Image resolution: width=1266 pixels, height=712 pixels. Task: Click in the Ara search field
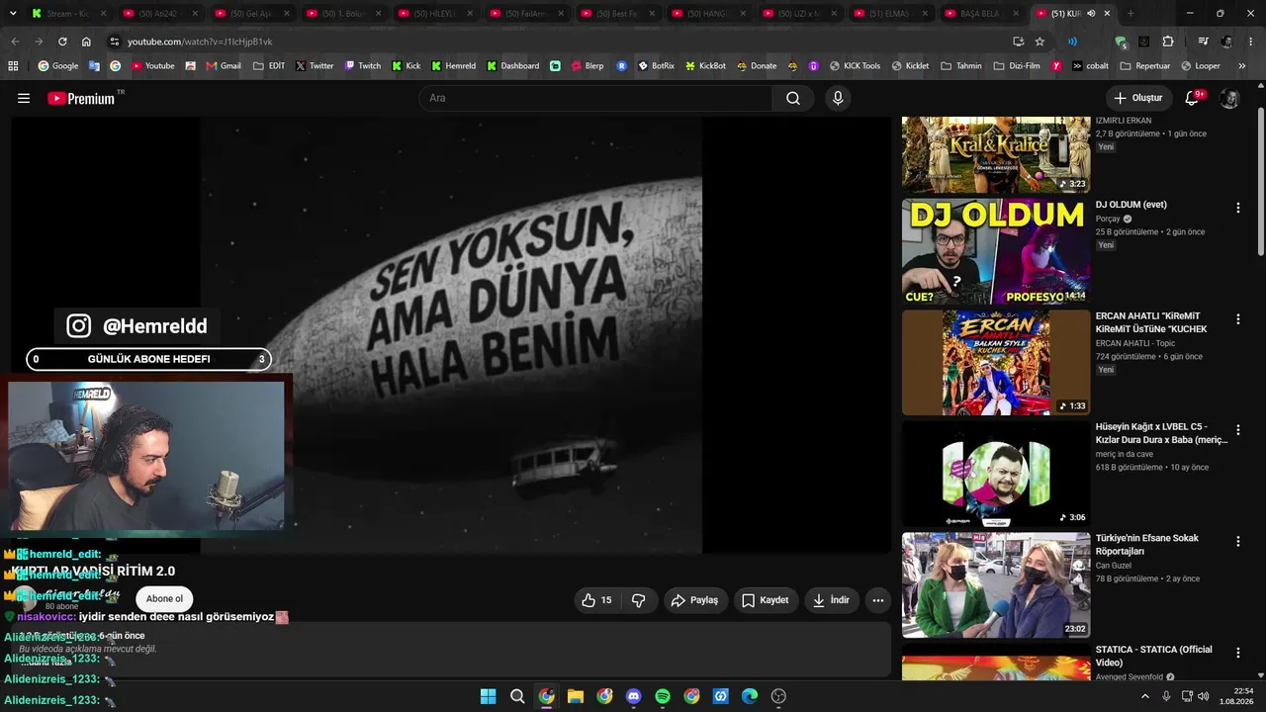pos(595,98)
